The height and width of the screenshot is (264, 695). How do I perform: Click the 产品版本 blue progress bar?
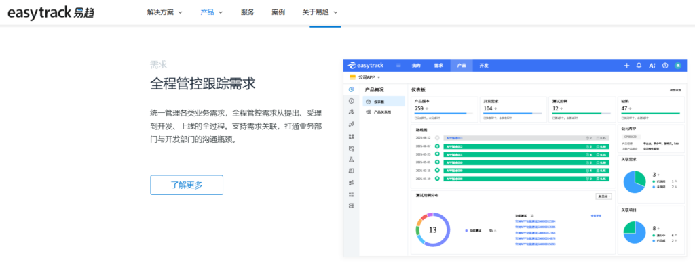point(443,114)
